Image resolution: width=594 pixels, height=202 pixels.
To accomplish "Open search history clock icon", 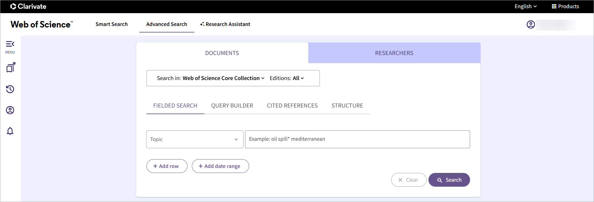I will (x=10, y=89).
